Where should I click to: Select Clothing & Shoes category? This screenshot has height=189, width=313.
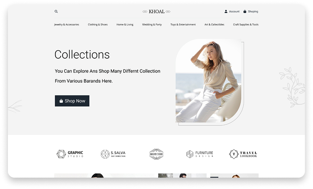click(98, 25)
